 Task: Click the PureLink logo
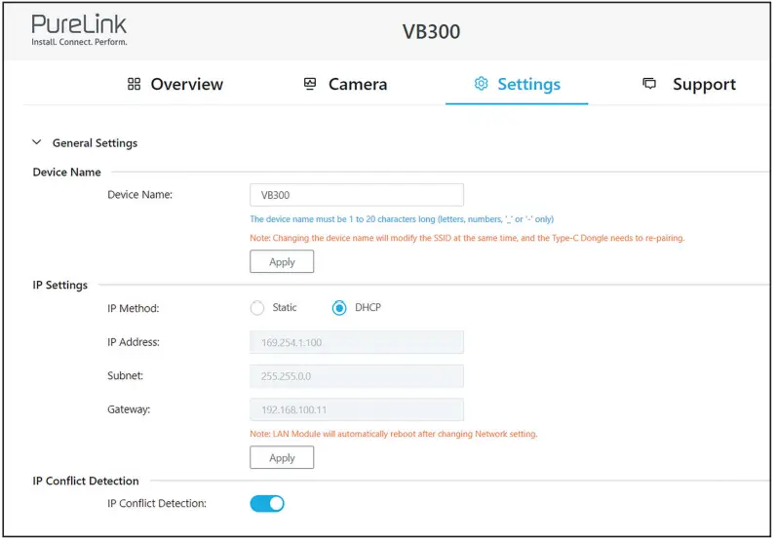79,30
